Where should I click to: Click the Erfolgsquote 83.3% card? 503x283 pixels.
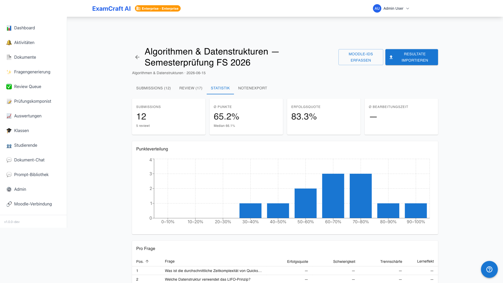click(324, 117)
